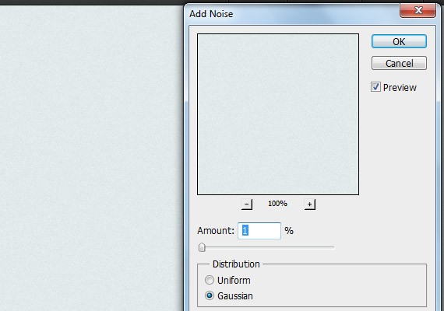This screenshot has width=444, height=311.
Task: Click the Gaussian label text
Action: pos(235,296)
